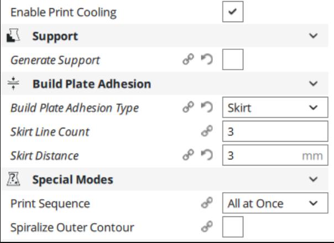
Task: Click the Special Modes flask icon
Action: click(13, 179)
